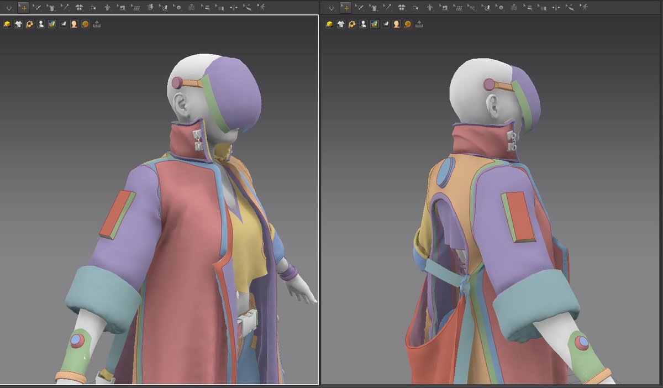Activate the Pin needle tool in left viewport toolbar
The height and width of the screenshot is (388, 663).
click(x=65, y=8)
